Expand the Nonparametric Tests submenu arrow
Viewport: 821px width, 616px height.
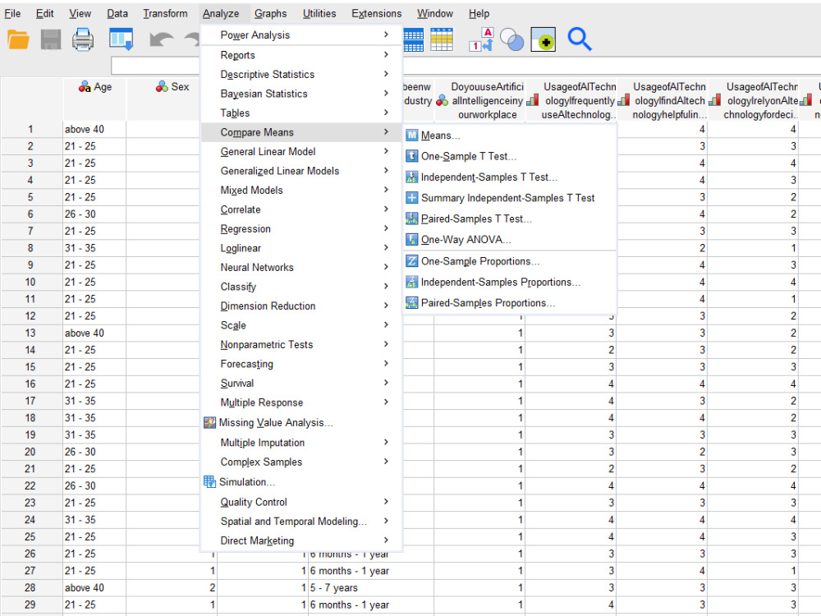coord(386,344)
